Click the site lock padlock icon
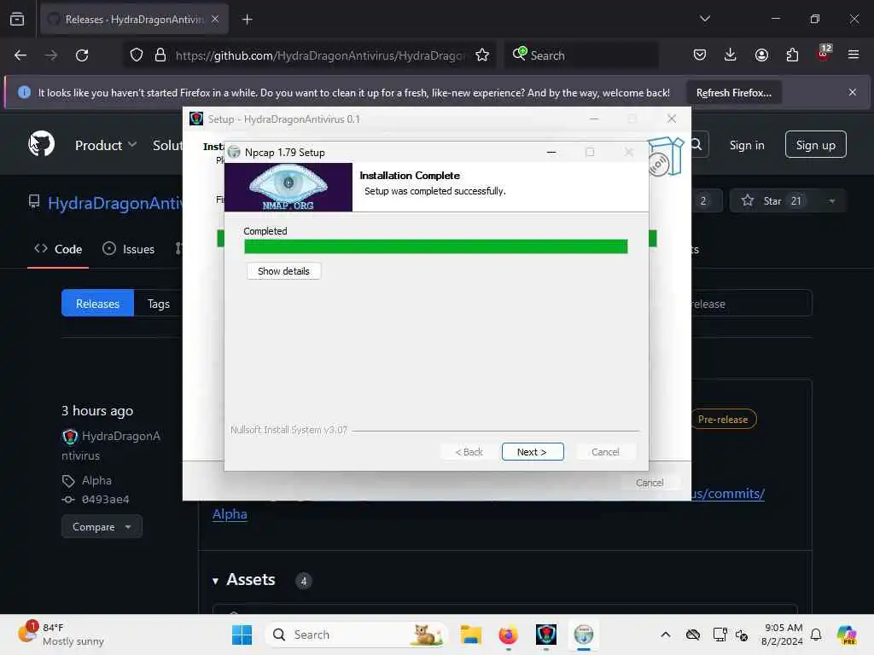Viewport: 874px width, 655px height. 160,55
